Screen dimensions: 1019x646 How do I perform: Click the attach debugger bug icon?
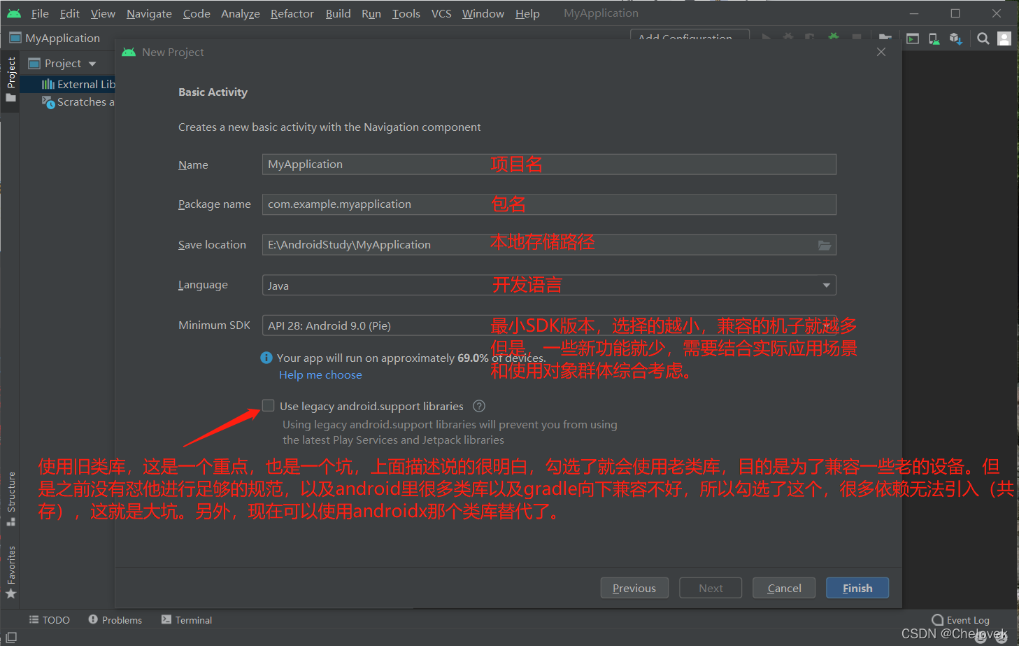(834, 38)
